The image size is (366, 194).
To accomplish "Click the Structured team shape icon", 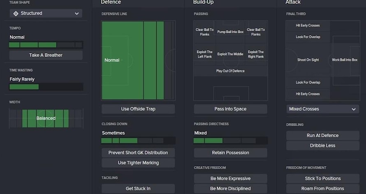I will coord(16,14).
